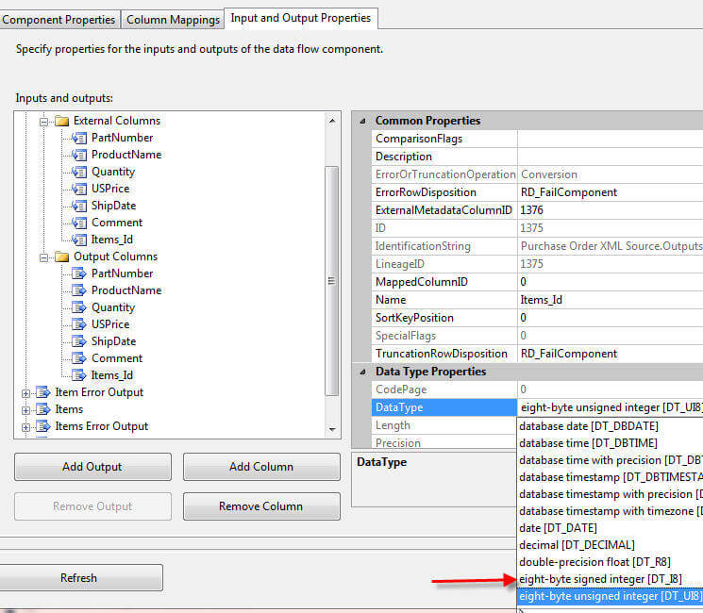This screenshot has height=613, width=703.
Task: Switch to the Component Properties tab
Action: 59,19
